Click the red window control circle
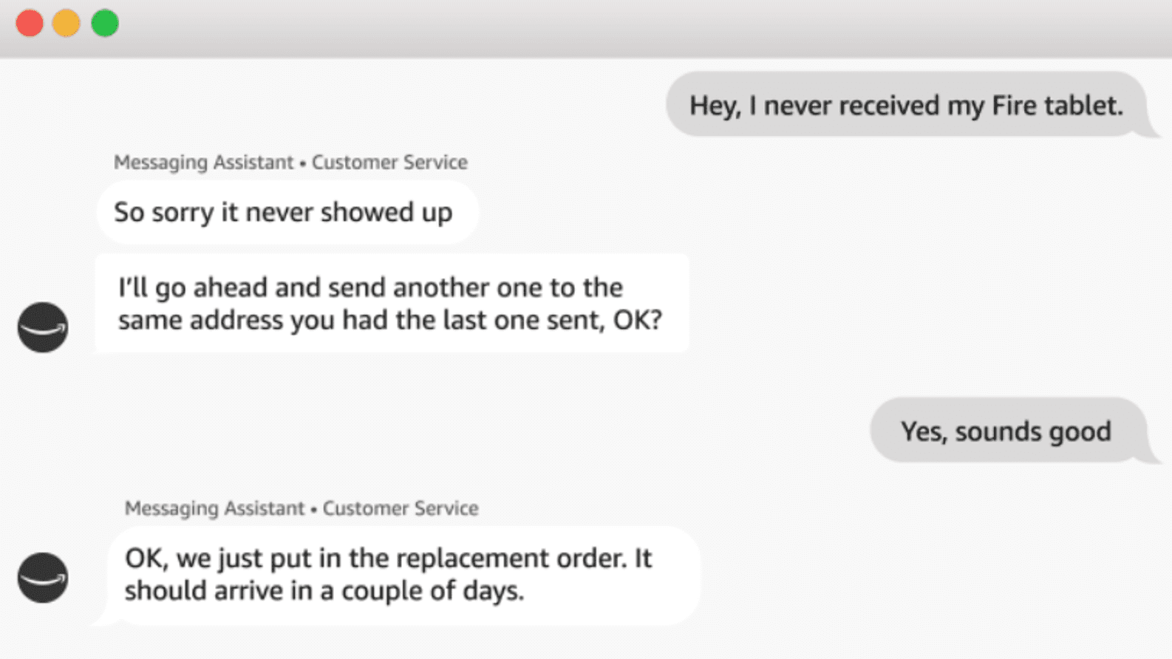Screen dimensions: 1172x659 tap(29, 23)
